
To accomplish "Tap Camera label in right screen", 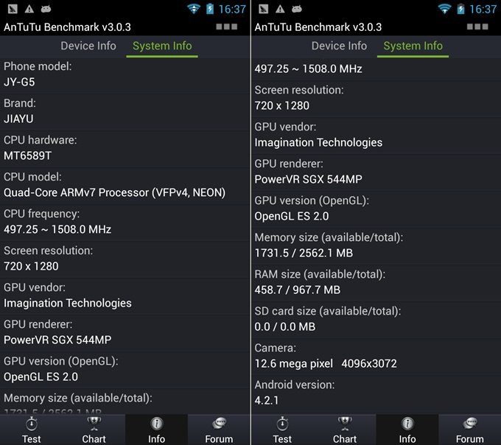I will coord(275,348).
